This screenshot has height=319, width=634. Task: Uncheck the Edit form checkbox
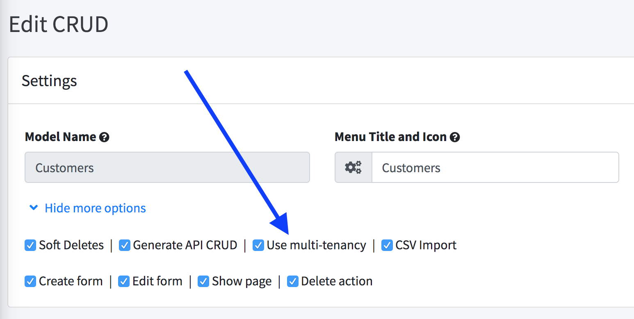[124, 281]
